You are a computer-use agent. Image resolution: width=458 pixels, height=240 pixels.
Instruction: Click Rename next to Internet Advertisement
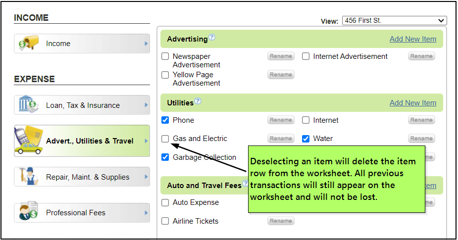421,56
